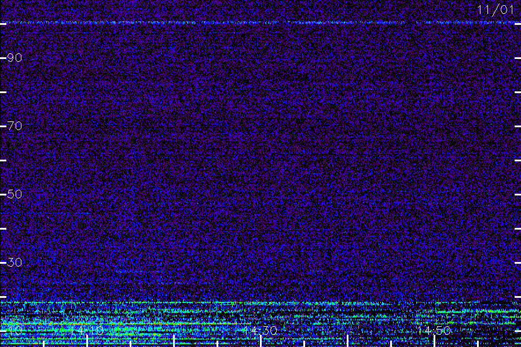Click the 14:10 time label
The width and height of the screenshot is (521, 347).
coord(87,330)
